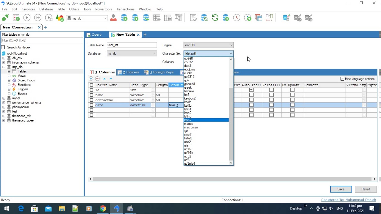
Task: Uncheck Hide language options
Action: click(x=342, y=79)
